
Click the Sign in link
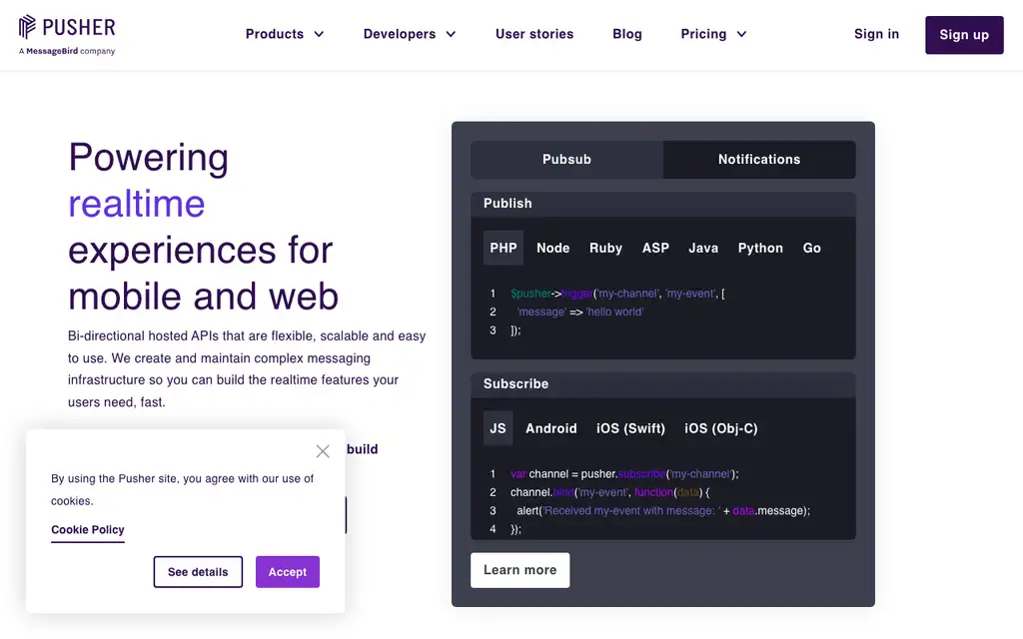pyautogui.click(x=876, y=34)
